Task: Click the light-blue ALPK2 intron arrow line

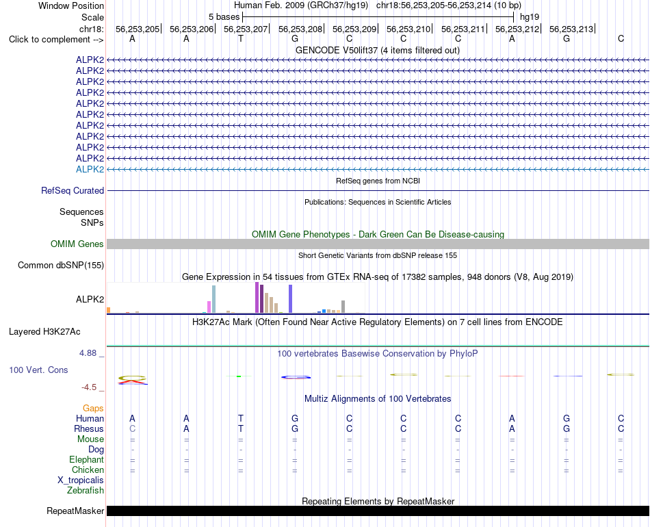Action: click(378, 169)
